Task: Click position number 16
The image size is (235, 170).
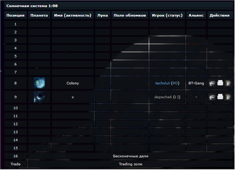Action: pos(15,156)
